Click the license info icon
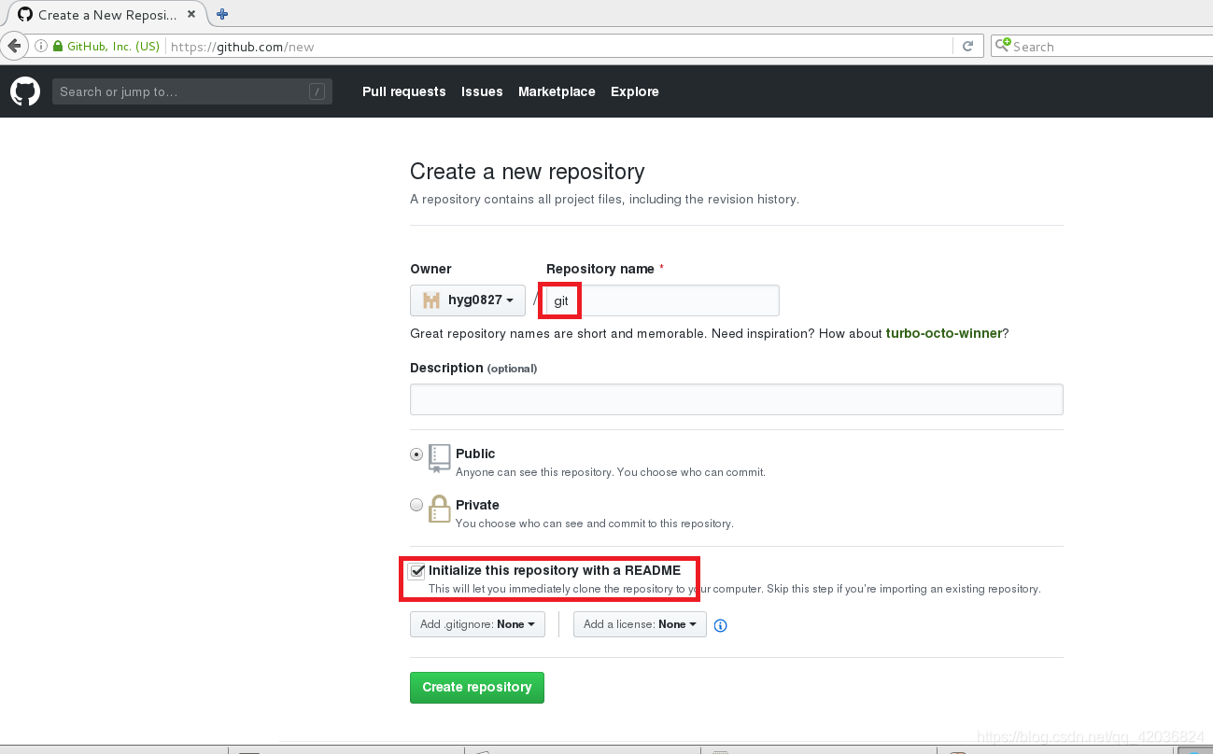1213x754 pixels. tap(720, 625)
